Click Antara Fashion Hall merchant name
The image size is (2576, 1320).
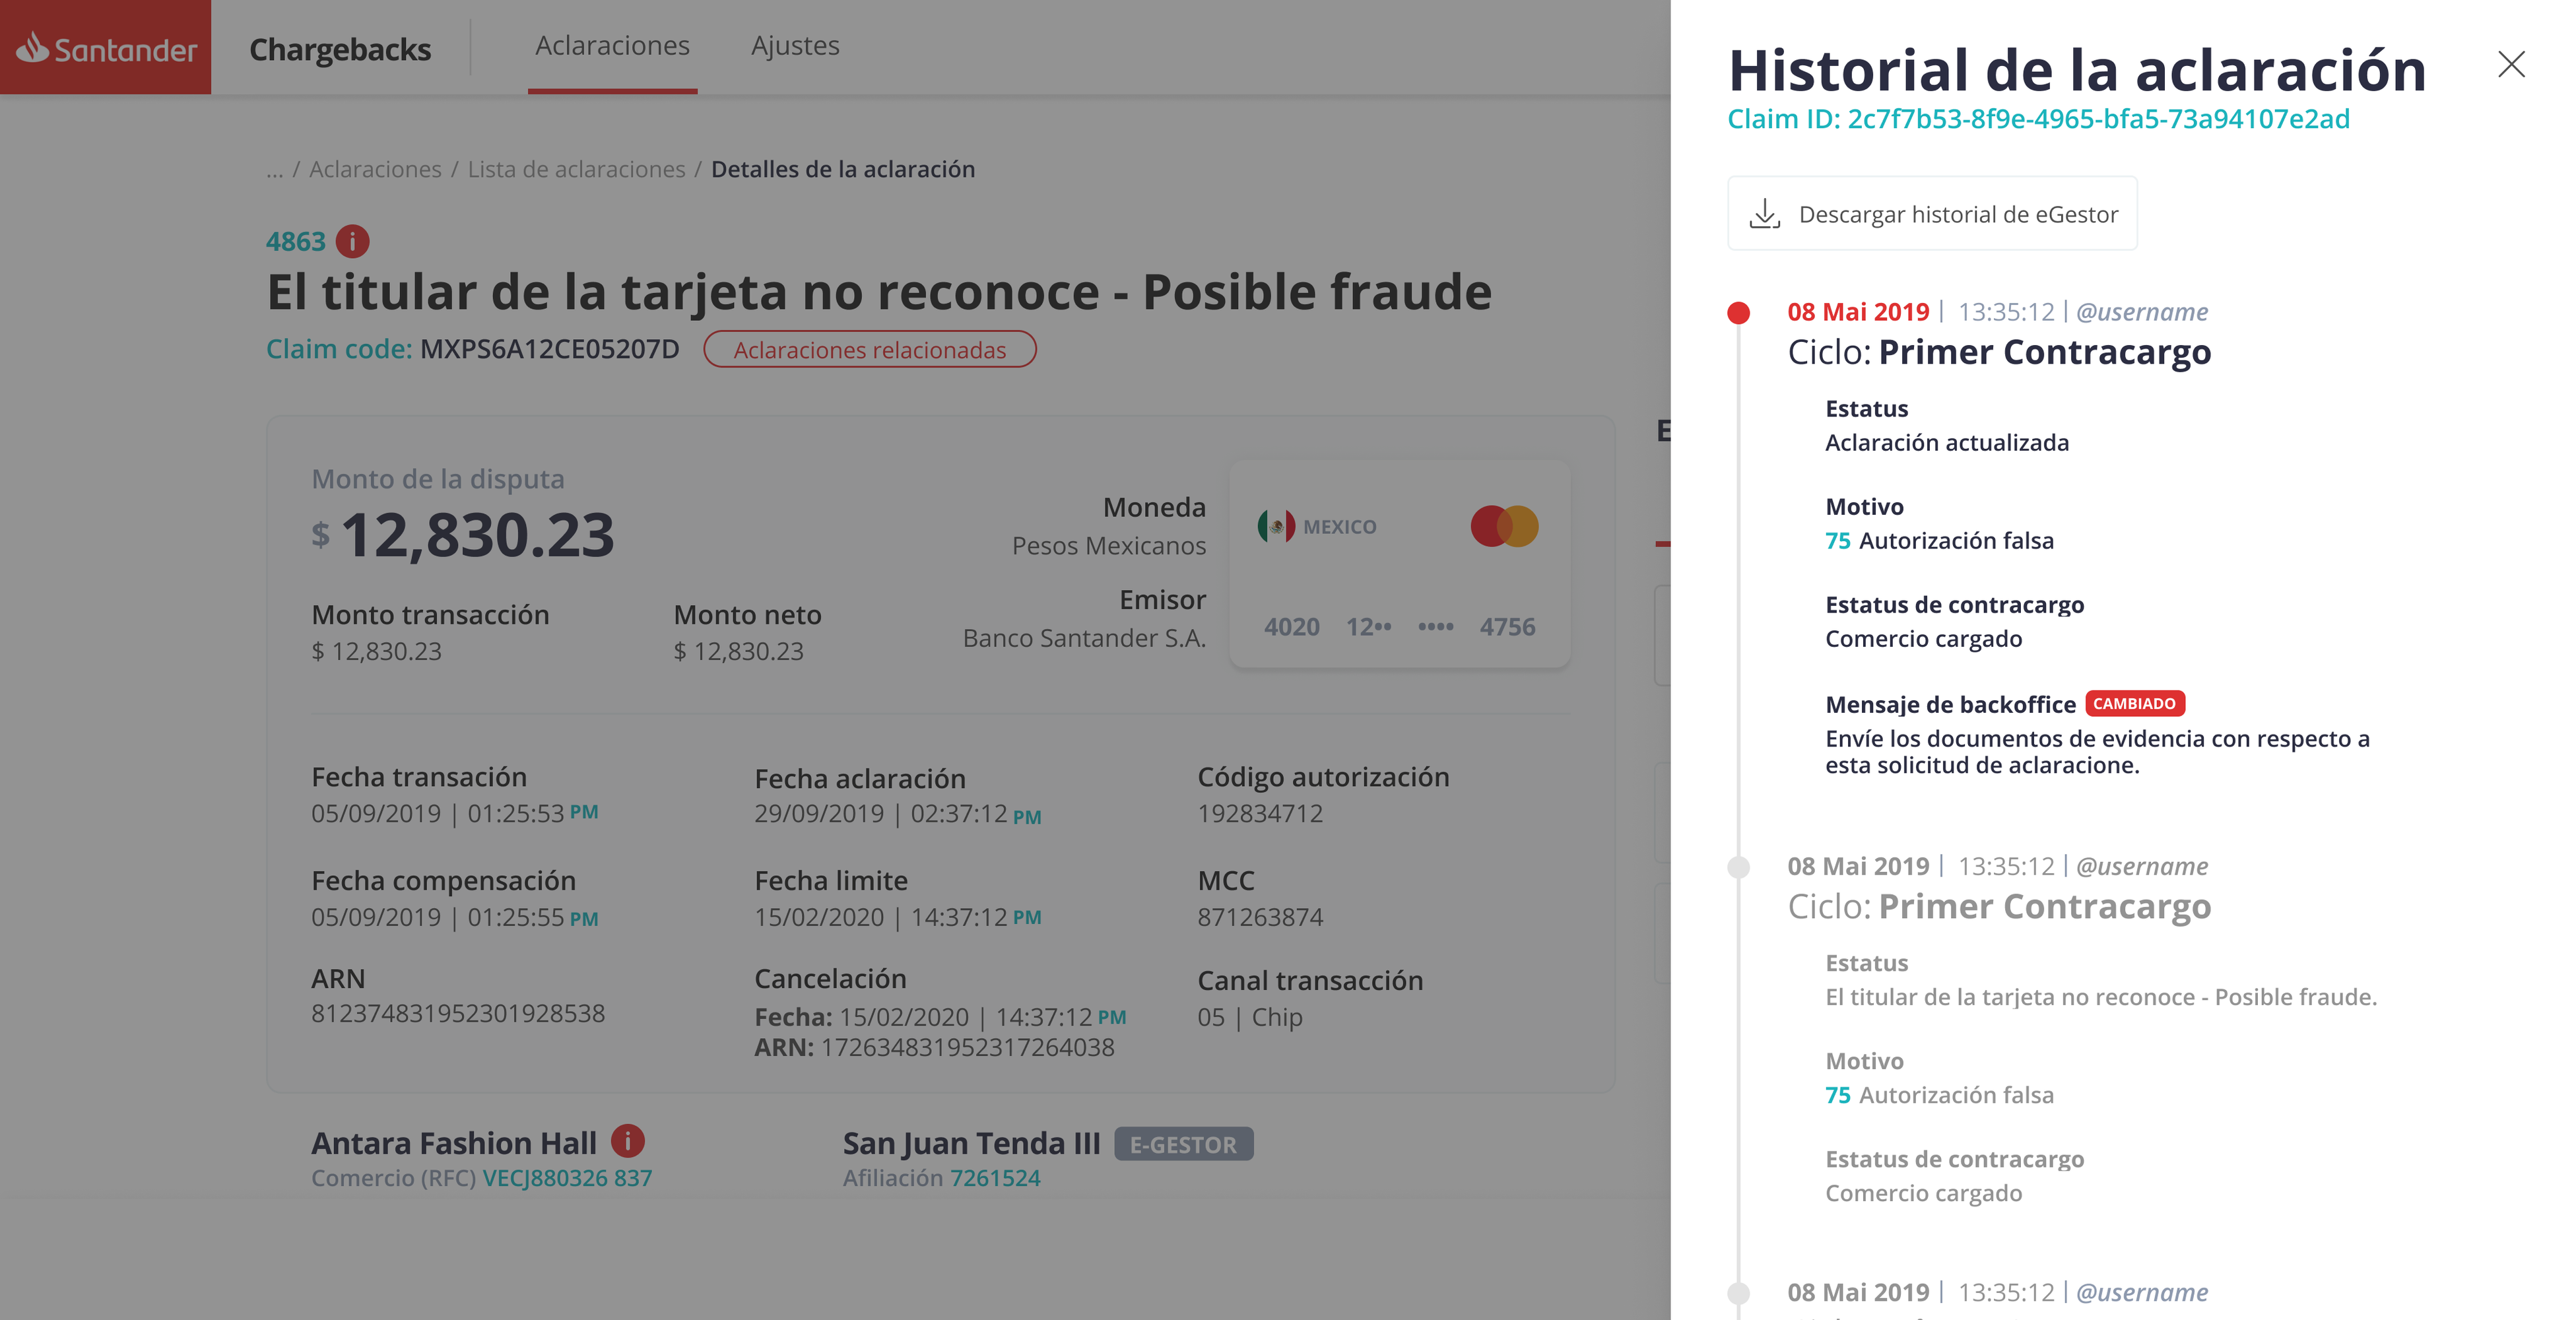pyautogui.click(x=453, y=1143)
